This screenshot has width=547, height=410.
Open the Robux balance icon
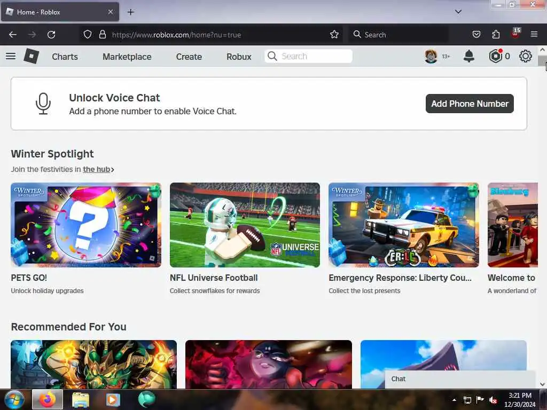pos(496,56)
